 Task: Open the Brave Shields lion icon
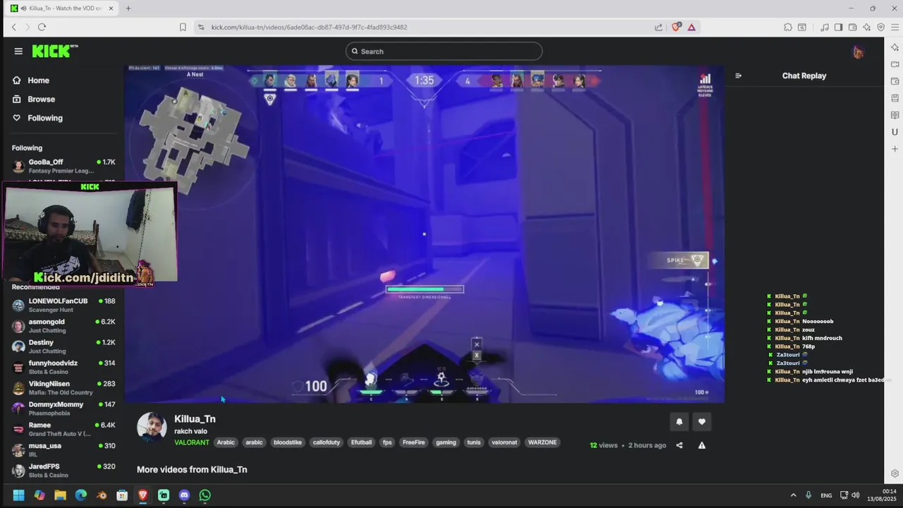coord(676,27)
